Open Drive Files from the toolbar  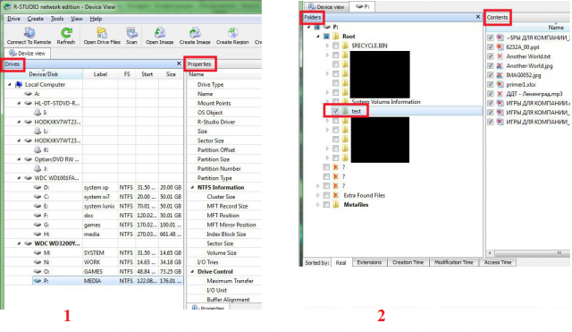[x=102, y=33]
